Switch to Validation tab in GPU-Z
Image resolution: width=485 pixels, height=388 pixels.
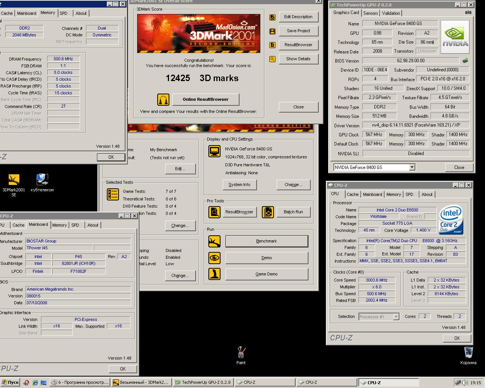391,13
